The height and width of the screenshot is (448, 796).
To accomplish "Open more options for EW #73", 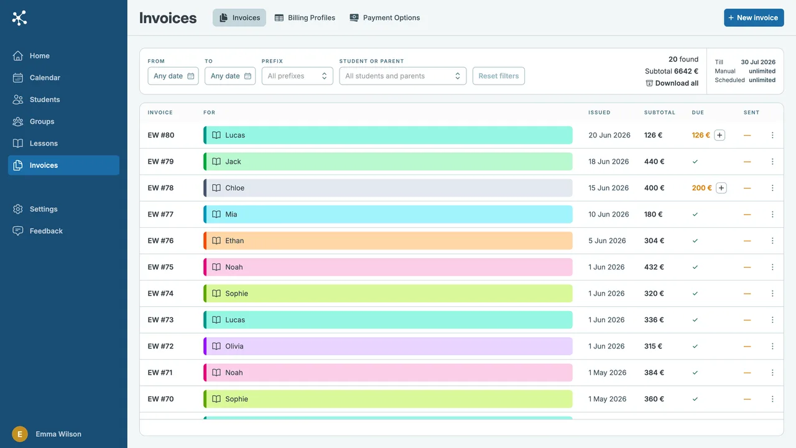I will [772, 320].
